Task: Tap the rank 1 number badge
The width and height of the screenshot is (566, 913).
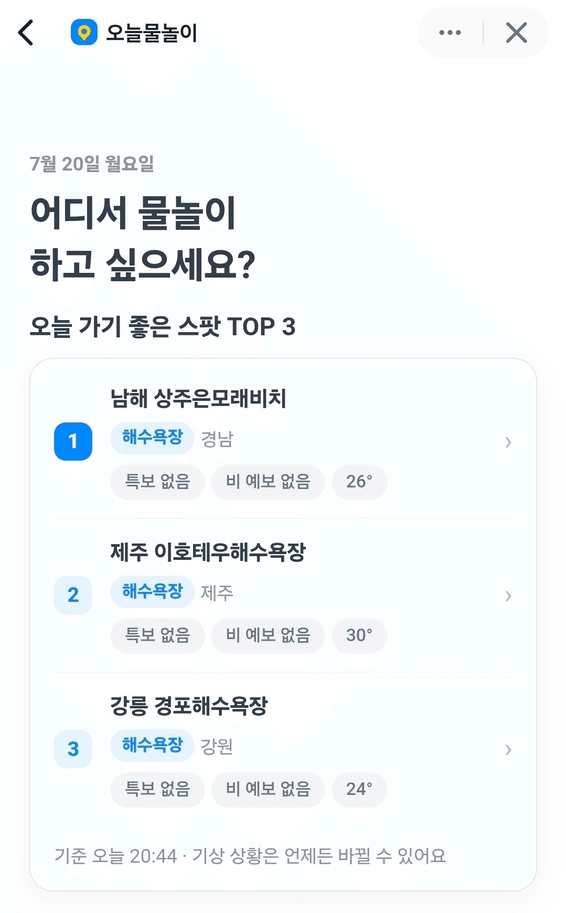Action: click(x=73, y=441)
